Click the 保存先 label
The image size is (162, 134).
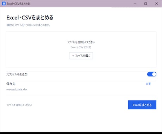pos(11,84)
